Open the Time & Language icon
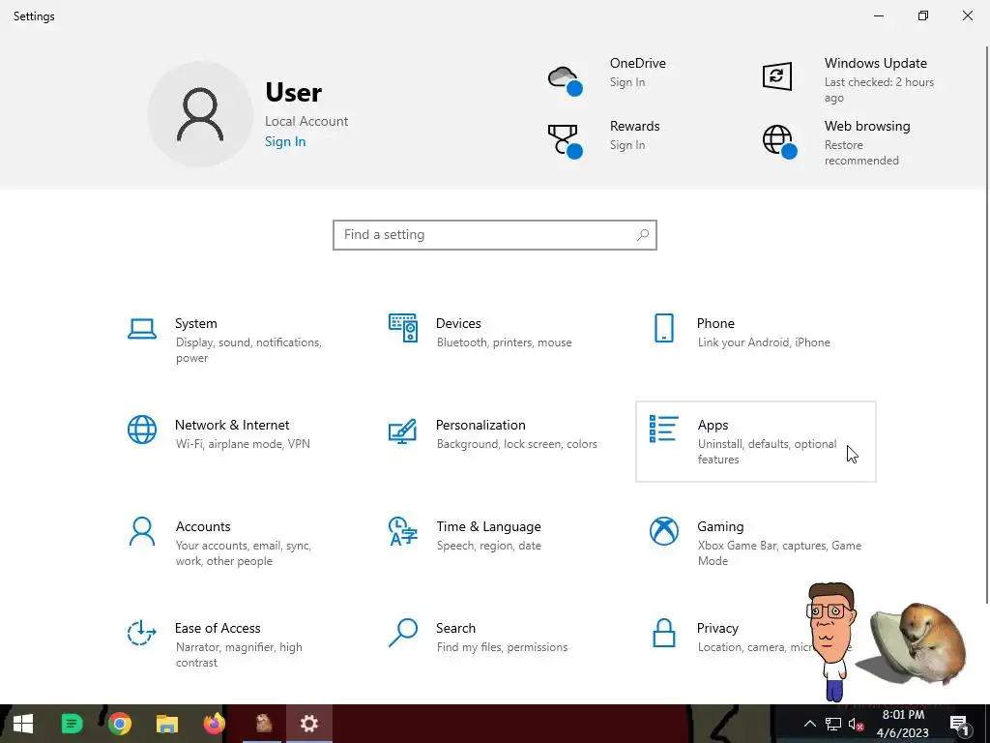The height and width of the screenshot is (743, 990). [403, 531]
